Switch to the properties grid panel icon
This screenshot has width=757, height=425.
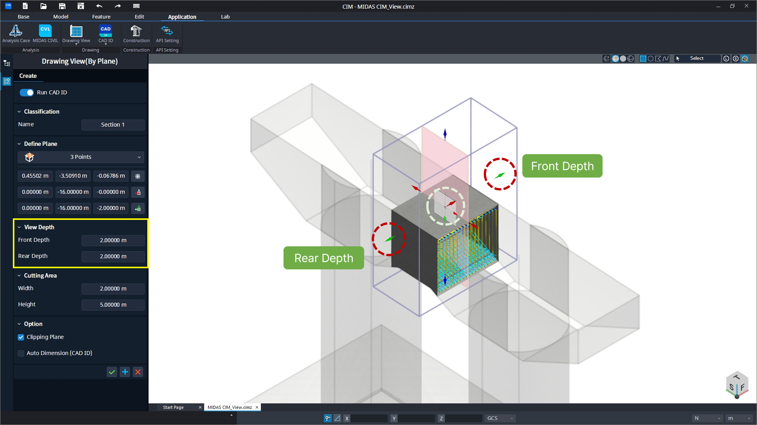7,81
